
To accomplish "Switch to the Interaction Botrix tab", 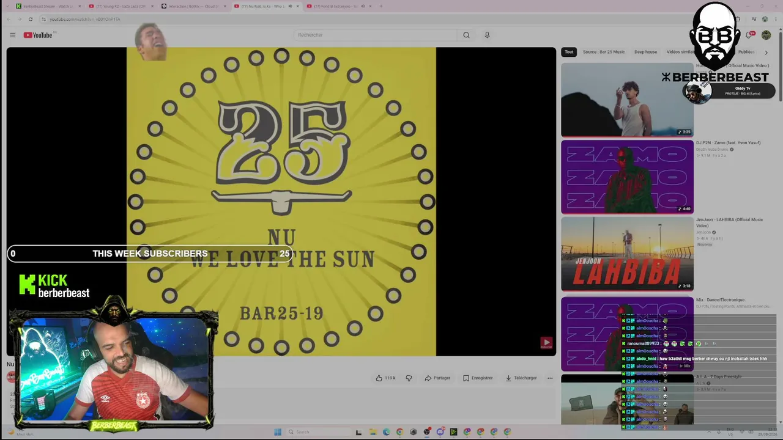I will 193,6.
